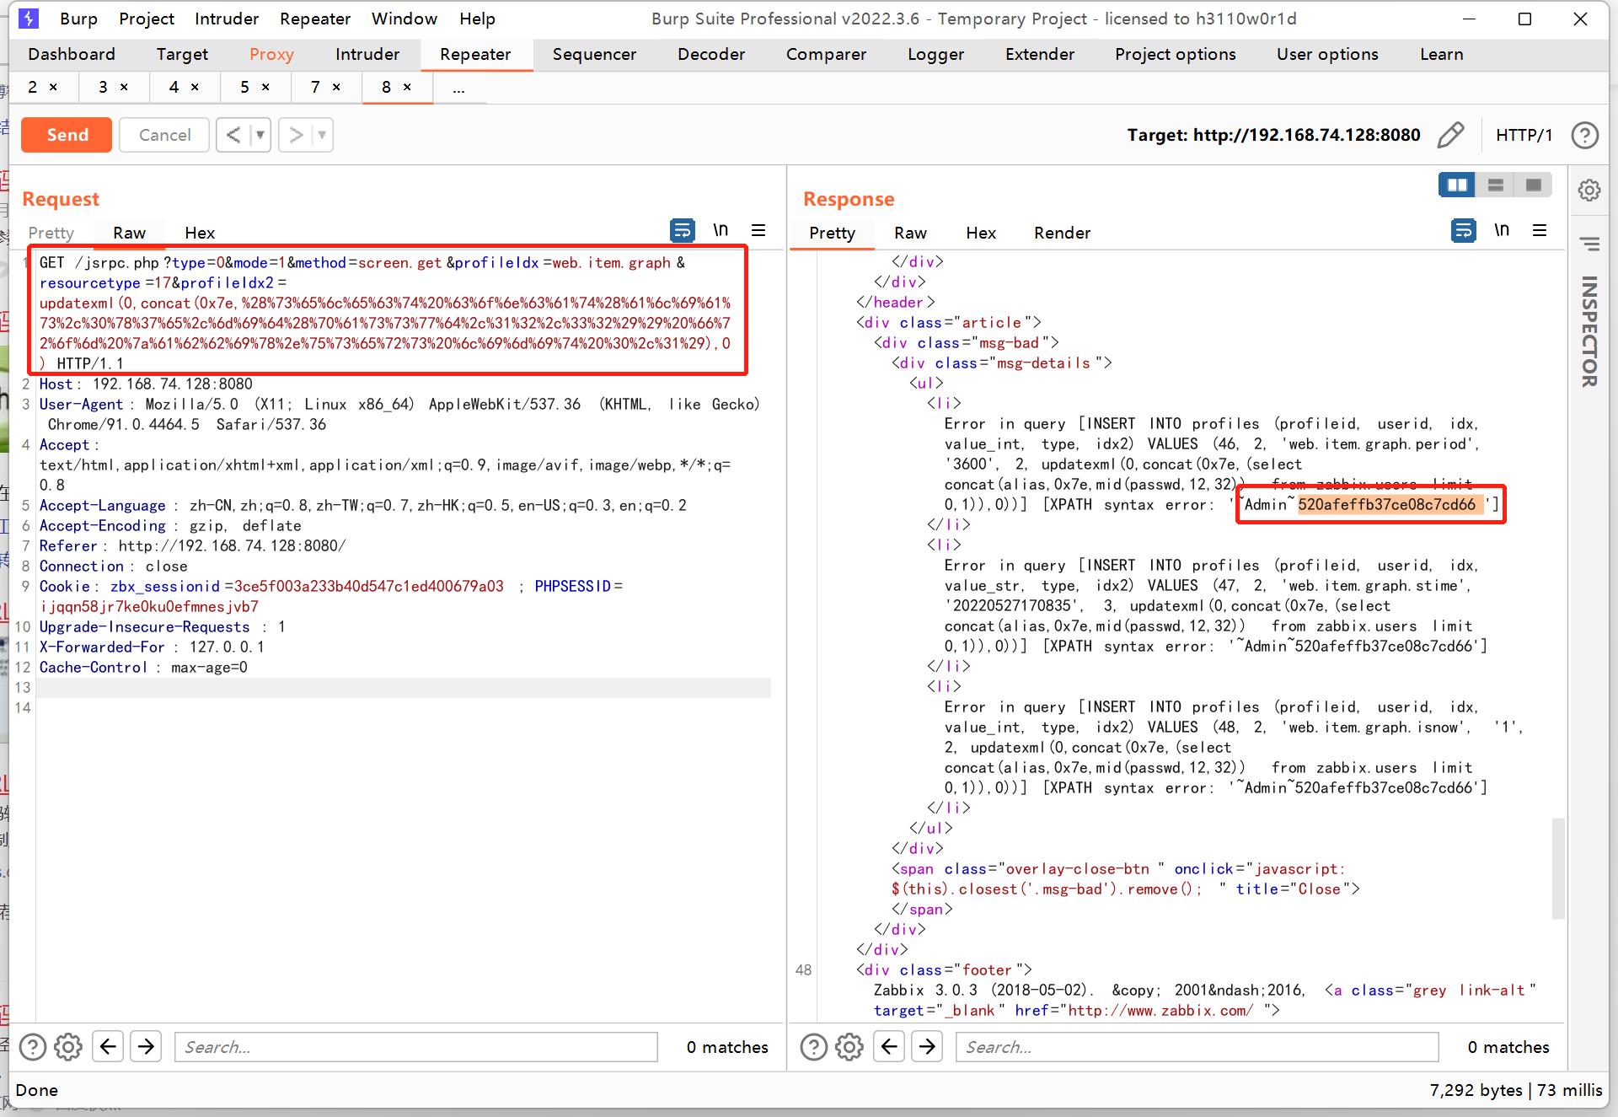This screenshot has height=1117, width=1618.
Task: Open Request search help icon
Action: click(x=33, y=1047)
